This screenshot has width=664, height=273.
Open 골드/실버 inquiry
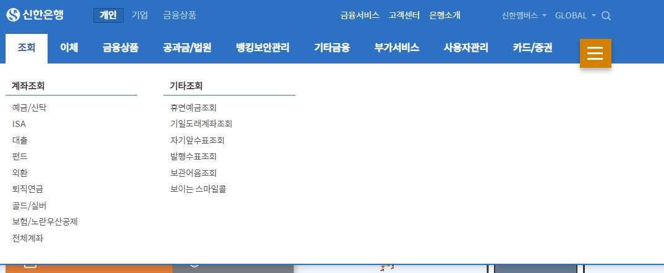point(30,205)
